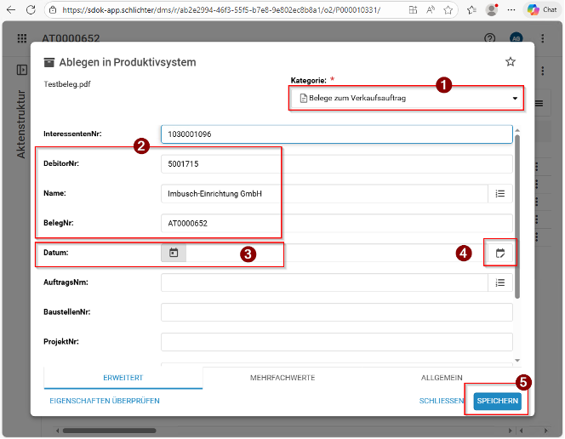
Task: Click the hamburger lines icon at the right edge
Action: [x=539, y=104]
